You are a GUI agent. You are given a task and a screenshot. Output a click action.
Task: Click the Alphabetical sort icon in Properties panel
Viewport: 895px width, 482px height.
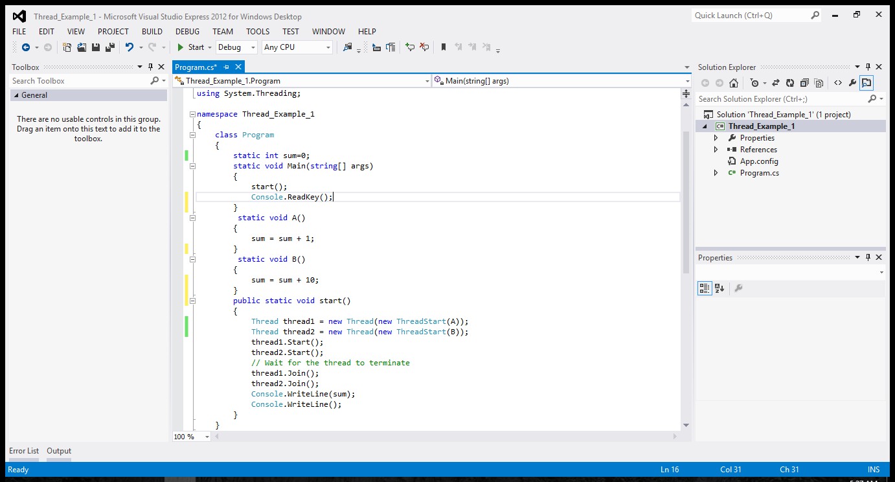719,288
